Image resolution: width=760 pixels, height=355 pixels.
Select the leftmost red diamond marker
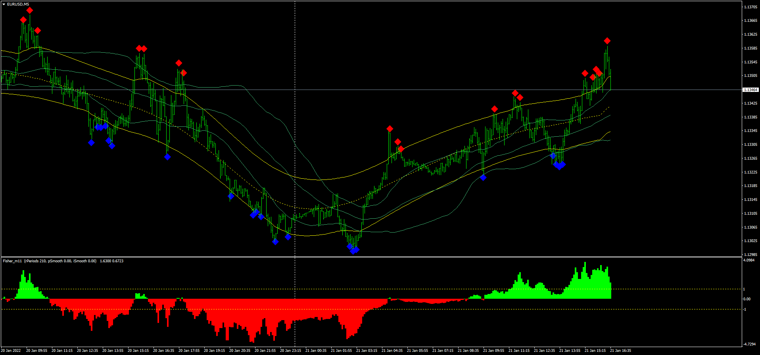23,20
